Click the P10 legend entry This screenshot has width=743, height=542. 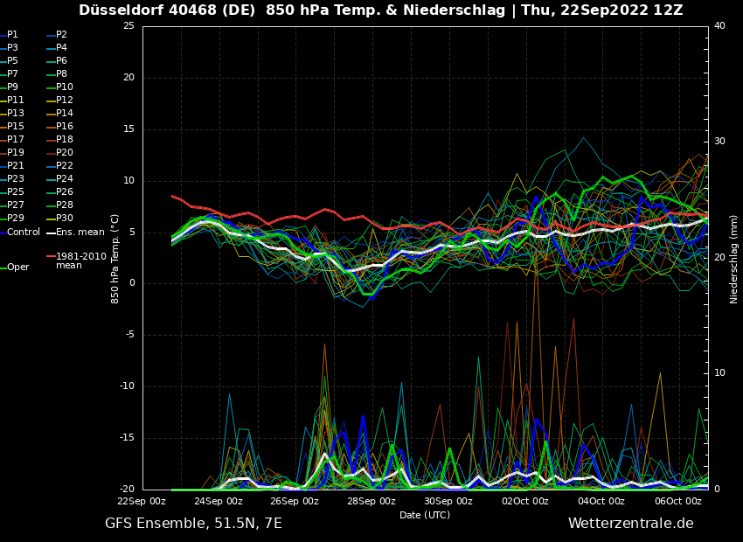tap(64, 87)
